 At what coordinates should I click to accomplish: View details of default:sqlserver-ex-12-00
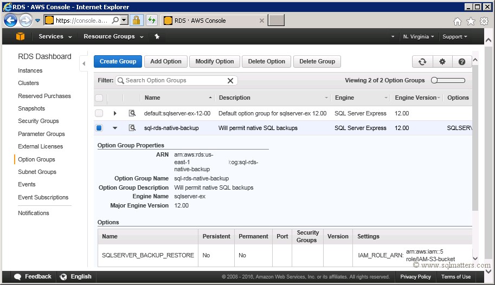coord(132,113)
